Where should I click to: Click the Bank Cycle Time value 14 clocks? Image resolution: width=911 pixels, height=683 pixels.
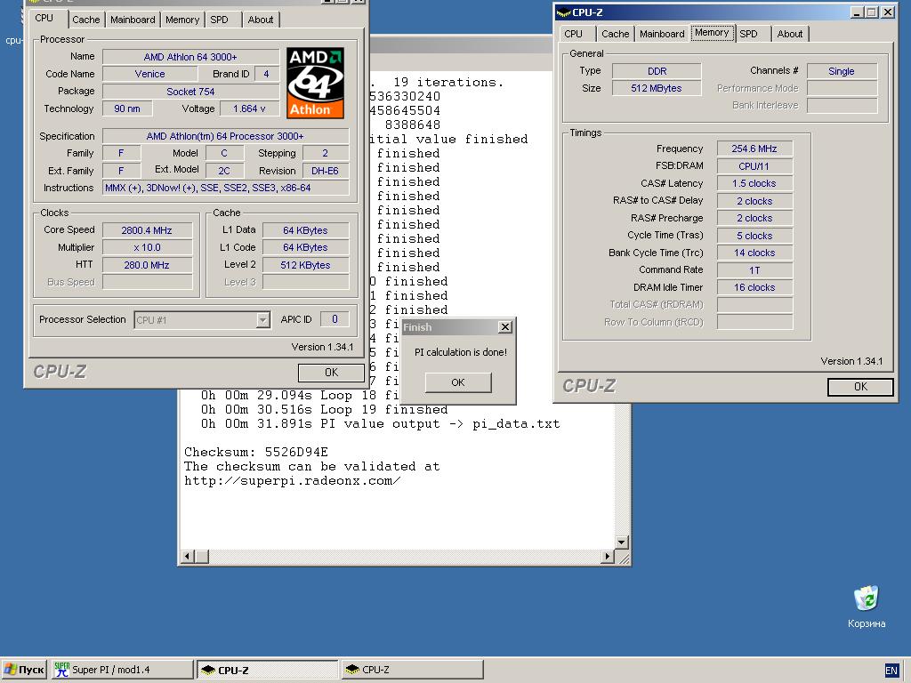[754, 253]
